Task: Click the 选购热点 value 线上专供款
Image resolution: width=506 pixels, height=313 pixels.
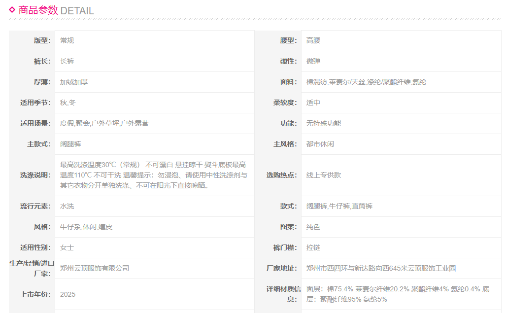Action: 324,175
